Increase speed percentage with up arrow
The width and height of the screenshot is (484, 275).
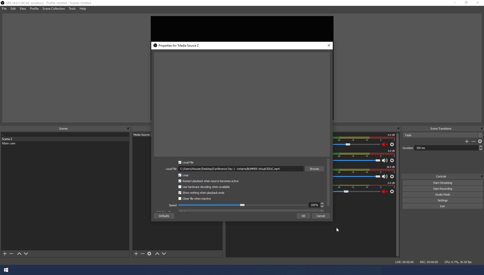322,204
